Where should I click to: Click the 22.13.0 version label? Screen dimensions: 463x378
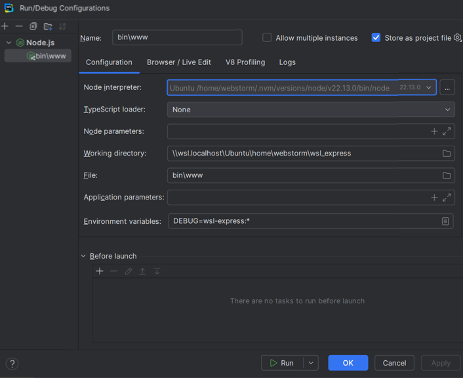click(x=410, y=87)
